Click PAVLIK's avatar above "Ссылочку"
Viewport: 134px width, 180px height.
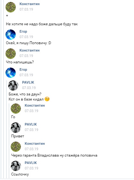pos(16,166)
